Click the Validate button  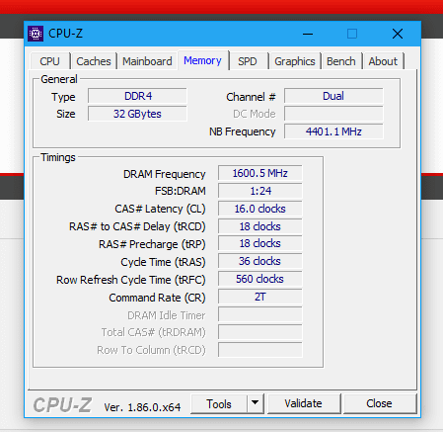[303, 403]
